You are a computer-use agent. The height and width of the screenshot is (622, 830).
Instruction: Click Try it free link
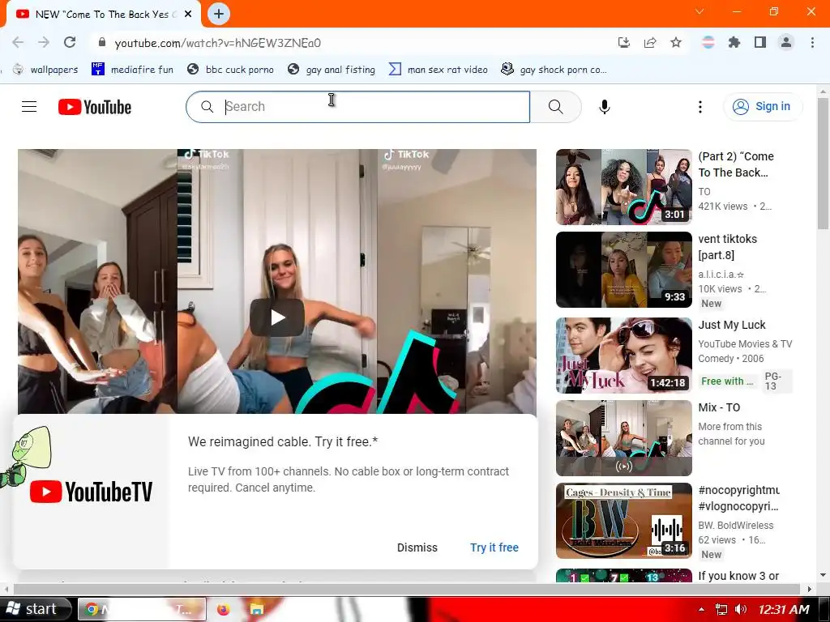point(494,547)
